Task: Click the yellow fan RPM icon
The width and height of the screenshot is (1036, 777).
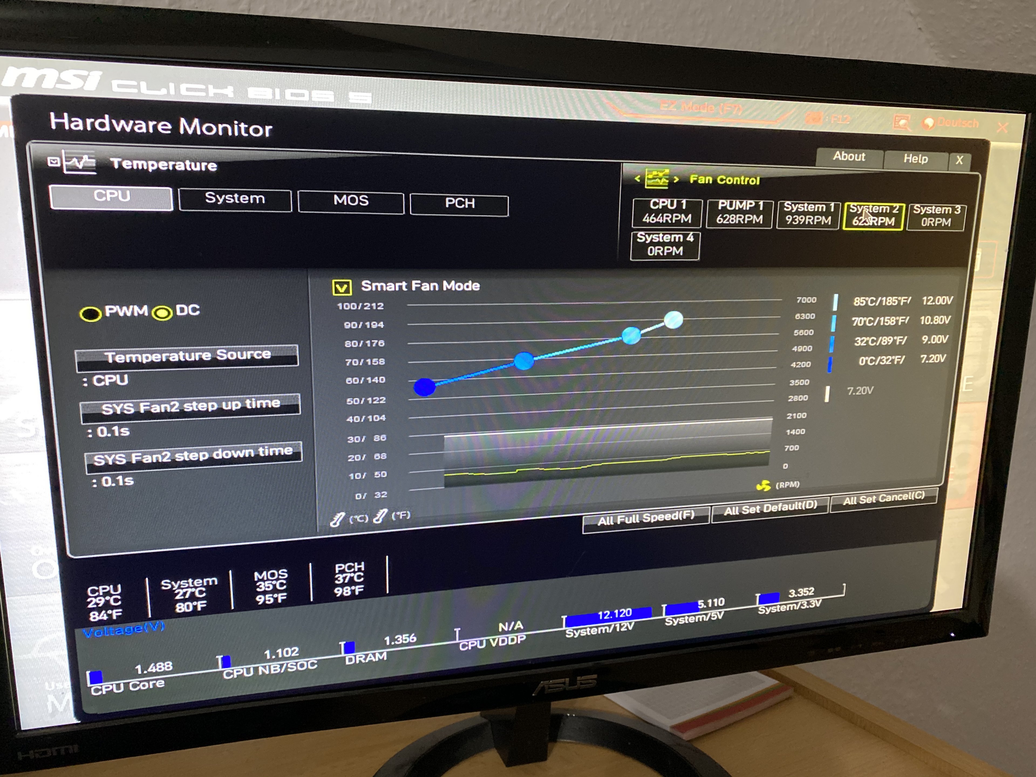Action: tap(764, 486)
